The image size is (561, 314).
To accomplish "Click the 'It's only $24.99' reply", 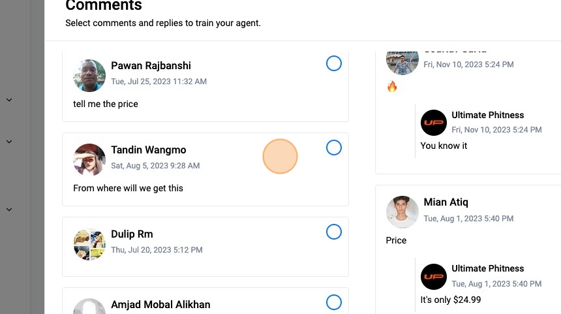I will click(x=451, y=300).
